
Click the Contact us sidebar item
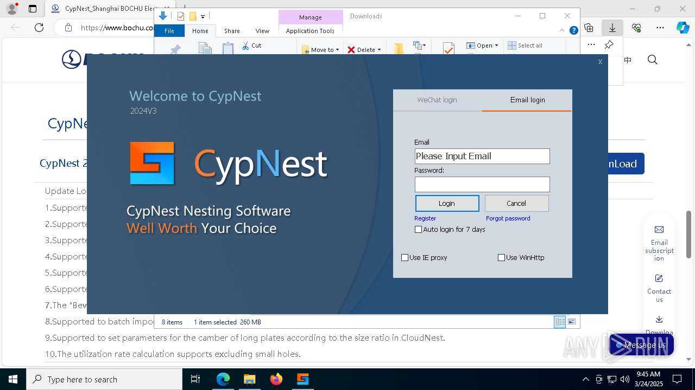click(x=659, y=288)
